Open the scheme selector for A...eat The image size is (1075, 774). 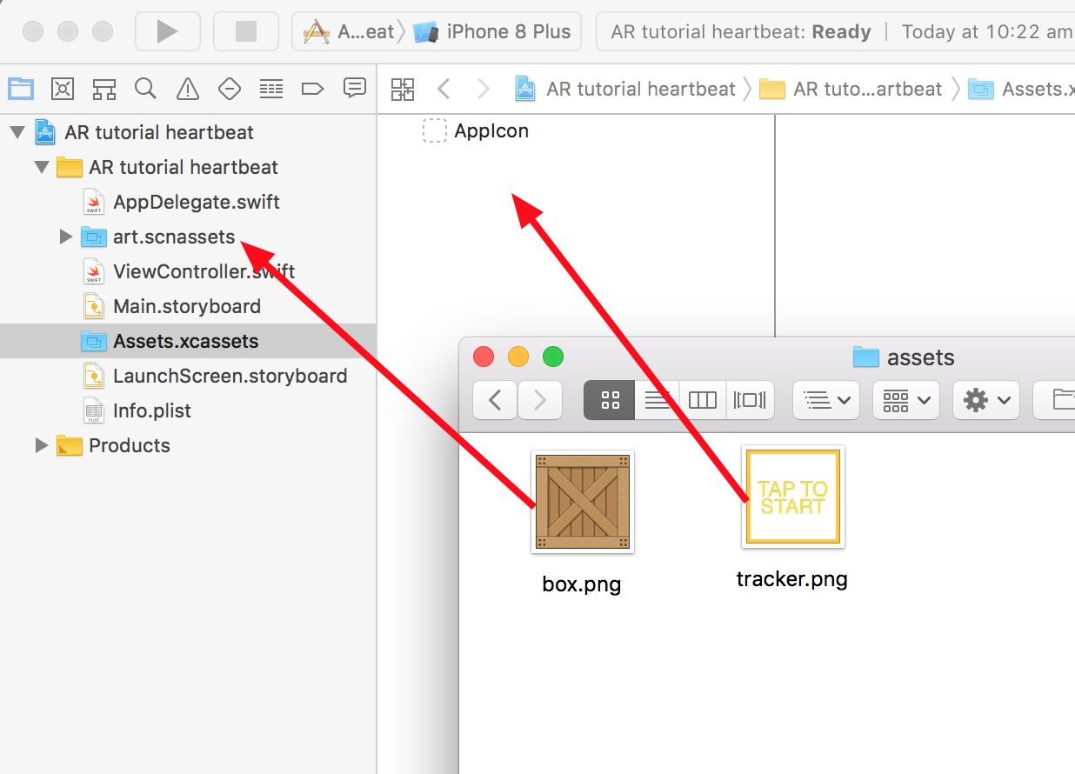coord(349,32)
